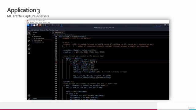The image size is (196, 110).
Task: Click the 'target_ports' assignment on line 37
Action: pyautogui.click(x=83, y=52)
